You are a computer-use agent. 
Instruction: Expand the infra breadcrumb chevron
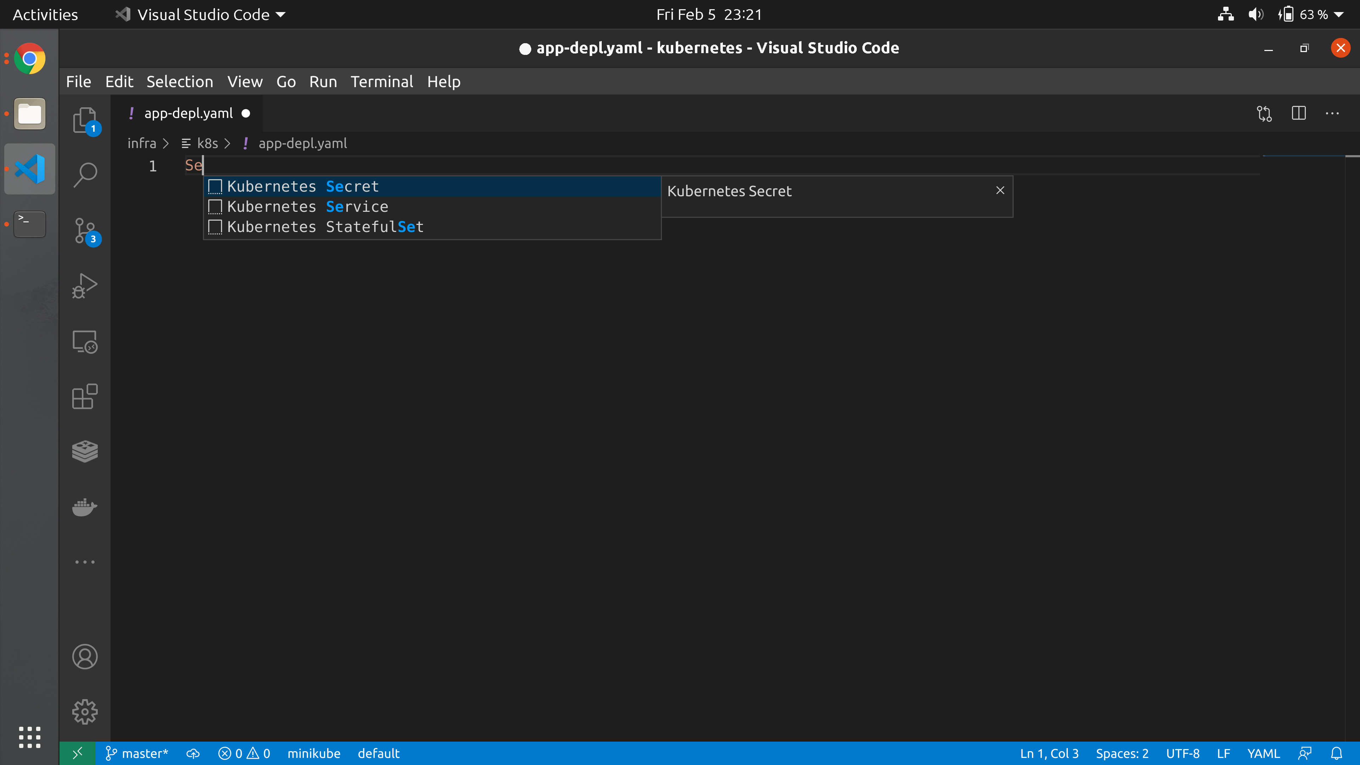[x=166, y=143]
